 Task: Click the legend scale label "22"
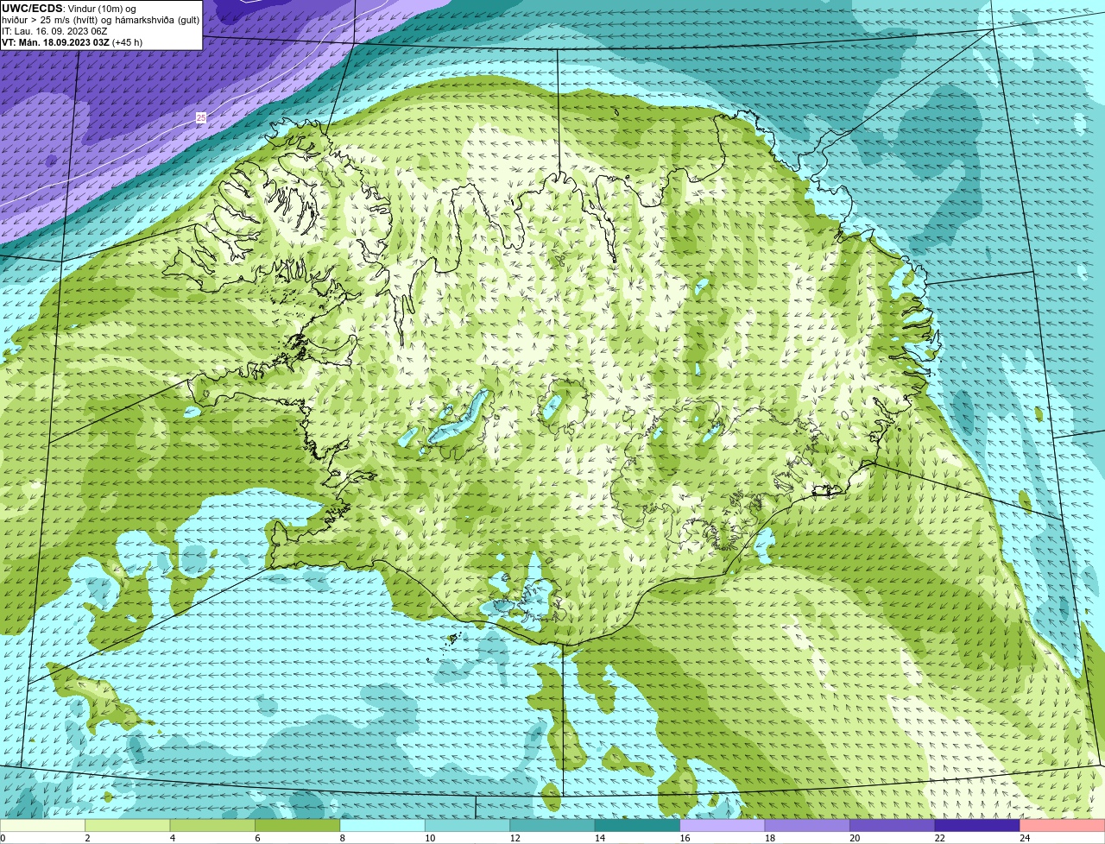(x=939, y=838)
